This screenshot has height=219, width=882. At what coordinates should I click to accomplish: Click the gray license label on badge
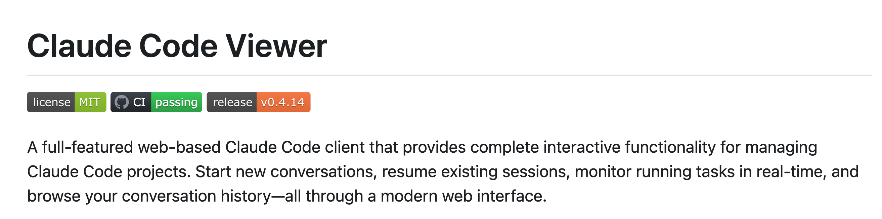(x=51, y=102)
